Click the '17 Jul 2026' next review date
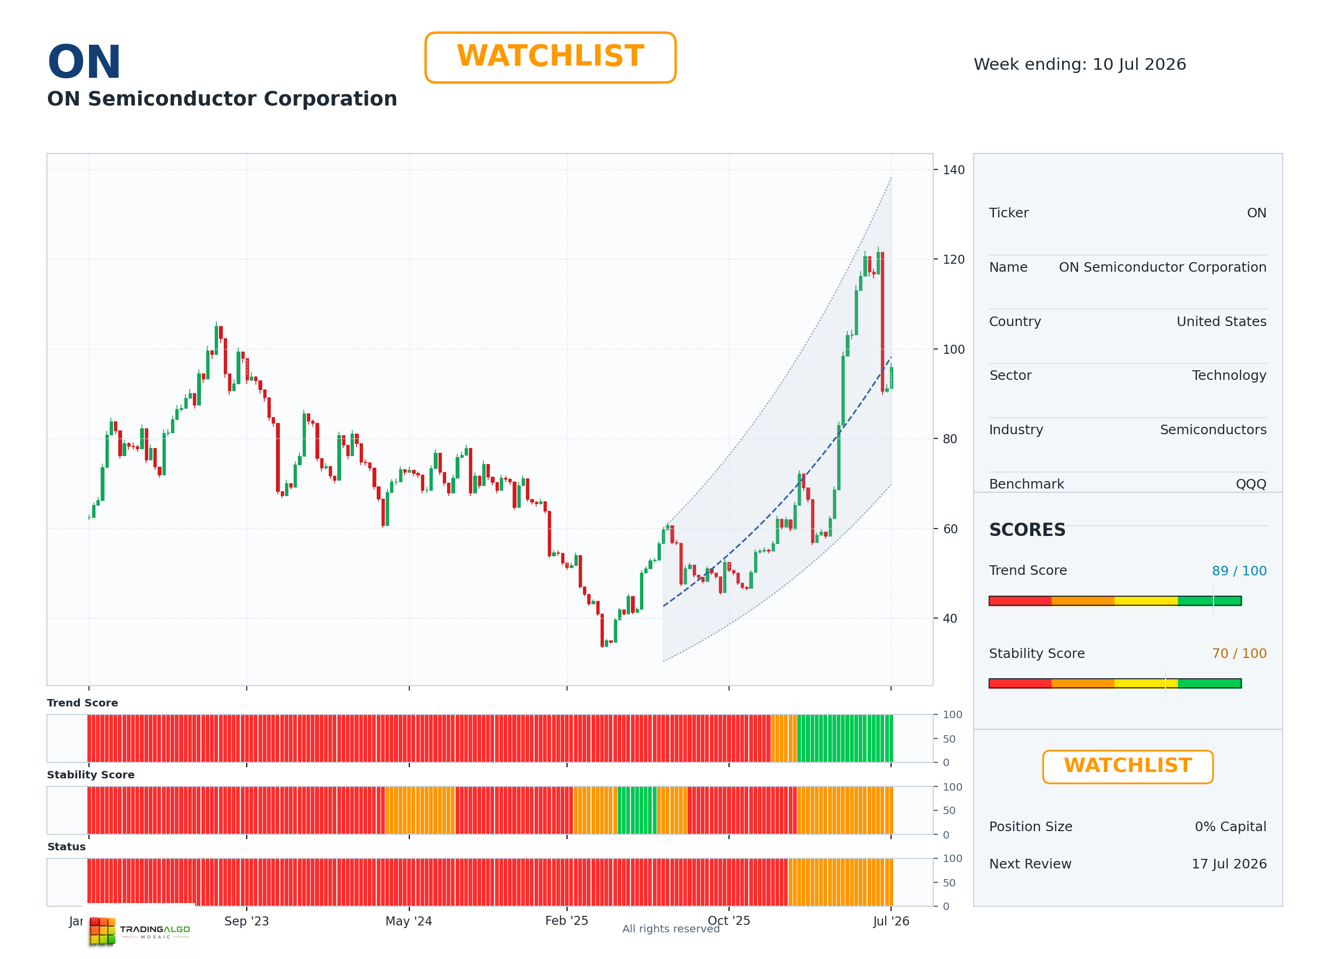 1229,864
